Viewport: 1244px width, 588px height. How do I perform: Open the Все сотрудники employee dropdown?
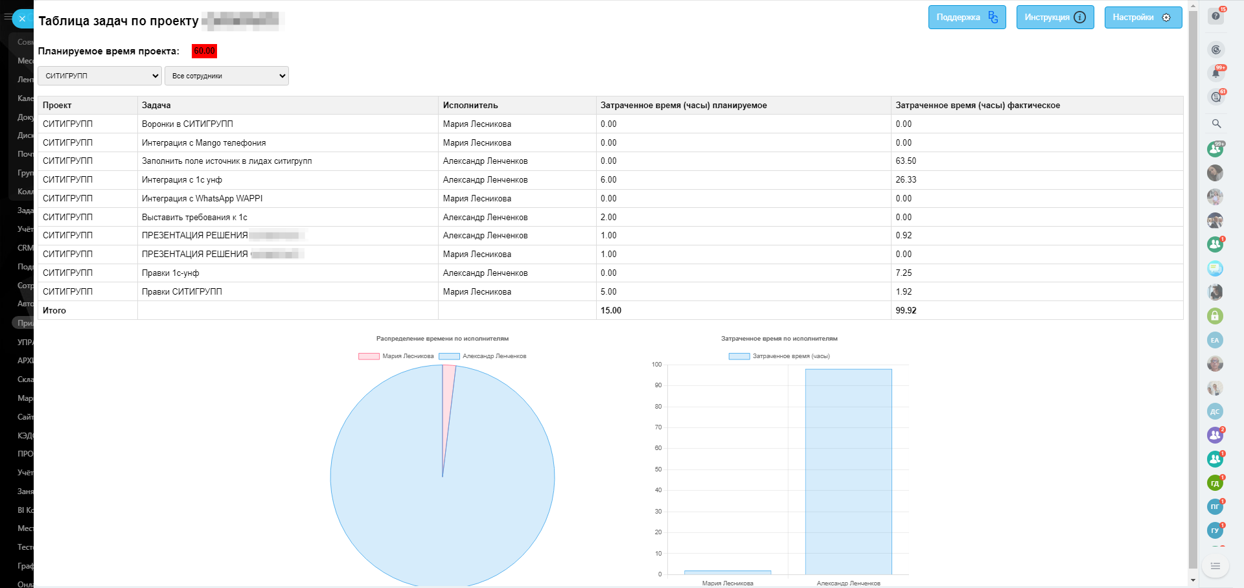tap(226, 76)
